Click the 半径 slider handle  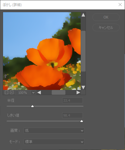click(x=32, y=106)
